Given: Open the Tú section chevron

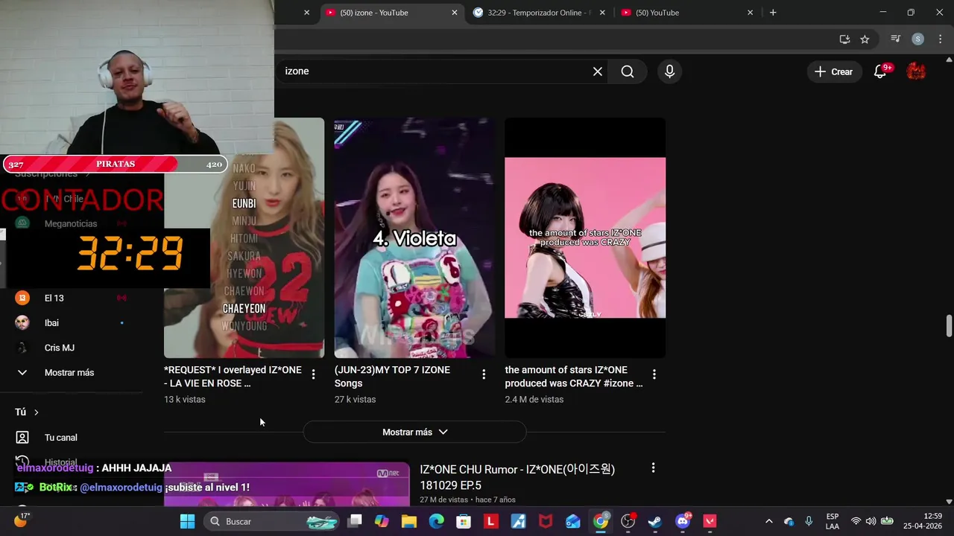Looking at the screenshot, I should tap(36, 412).
